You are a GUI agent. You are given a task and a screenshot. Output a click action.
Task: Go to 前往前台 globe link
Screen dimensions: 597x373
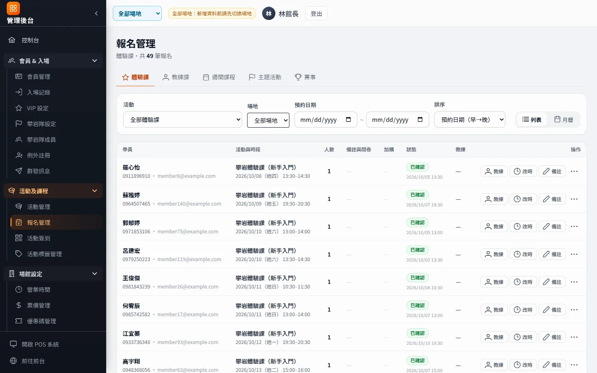click(53, 361)
